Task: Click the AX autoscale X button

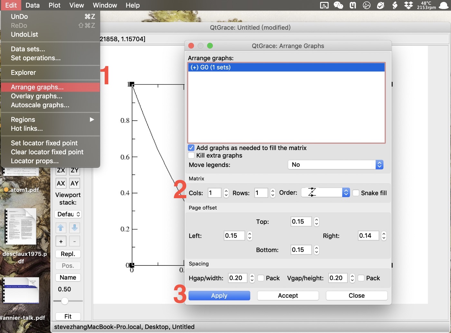Action: tap(61, 183)
